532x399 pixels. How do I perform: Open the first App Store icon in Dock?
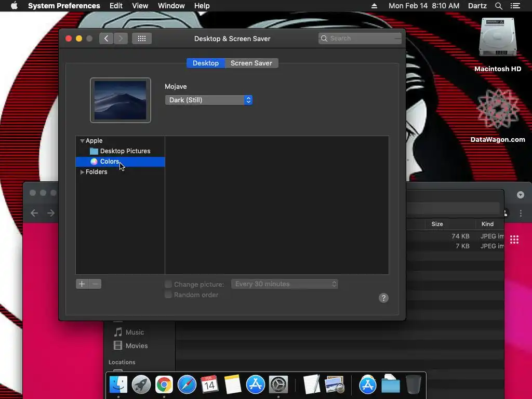tap(255, 385)
